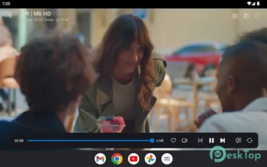Click the 00:00 elapsed time label
This screenshot has height=167, width=267.
[x=19, y=141]
